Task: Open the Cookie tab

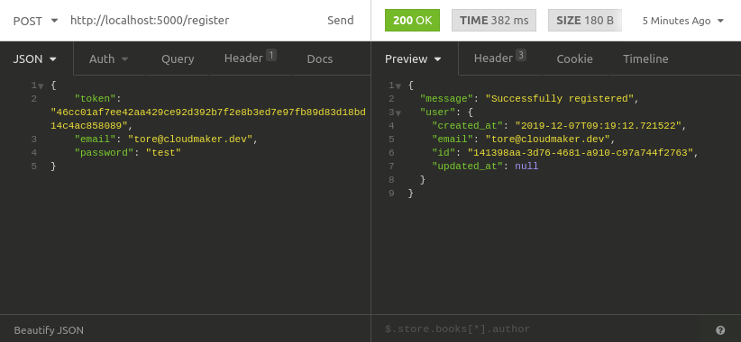Action: point(574,59)
